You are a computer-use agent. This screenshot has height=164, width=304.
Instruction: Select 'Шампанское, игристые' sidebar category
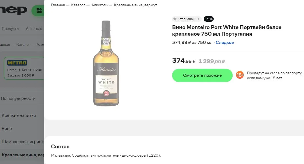click(x=23, y=142)
